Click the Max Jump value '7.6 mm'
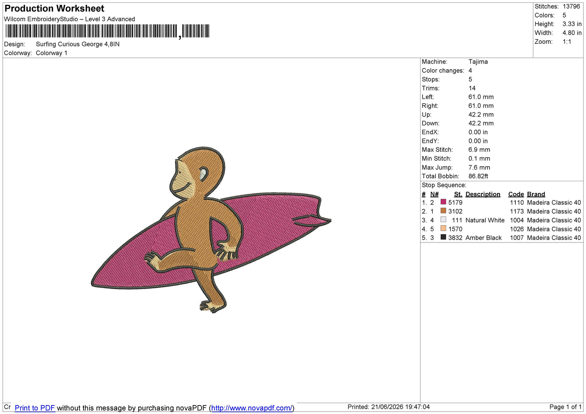Screen dimensions: 586x414 [x=479, y=167]
